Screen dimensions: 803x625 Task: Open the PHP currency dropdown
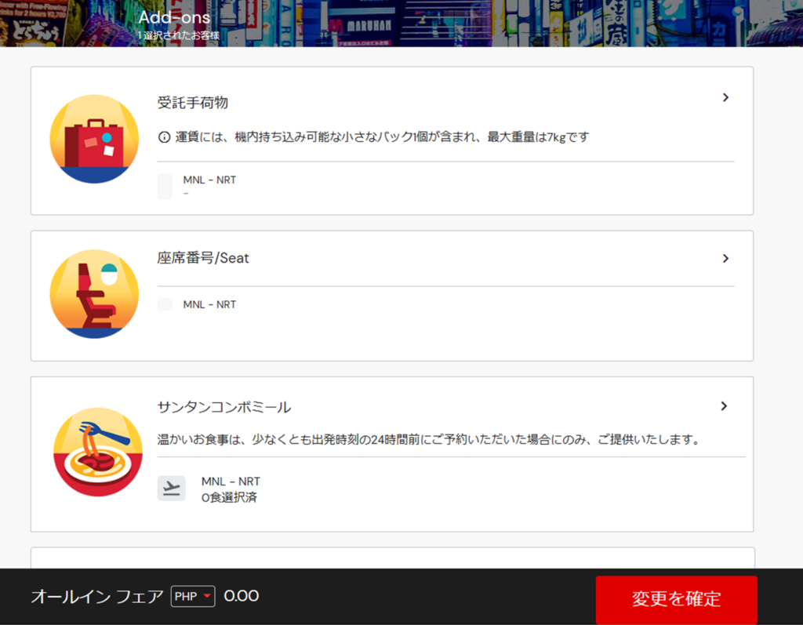click(193, 597)
